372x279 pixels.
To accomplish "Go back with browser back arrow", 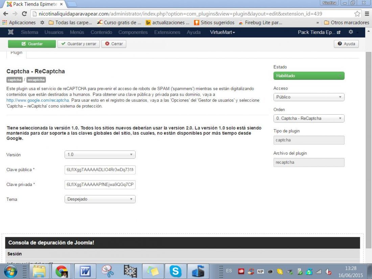I will (6, 14).
